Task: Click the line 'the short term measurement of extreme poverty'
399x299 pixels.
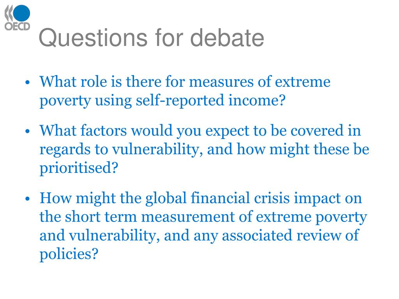Action: (x=203, y=217)
